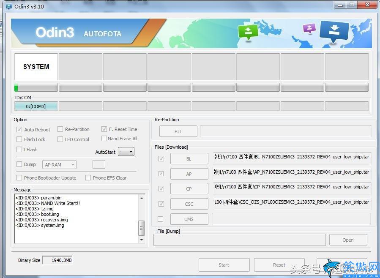Click the small field right of AP RAM
This screenshot has width=380, height=278.
(x=99, y=164)
